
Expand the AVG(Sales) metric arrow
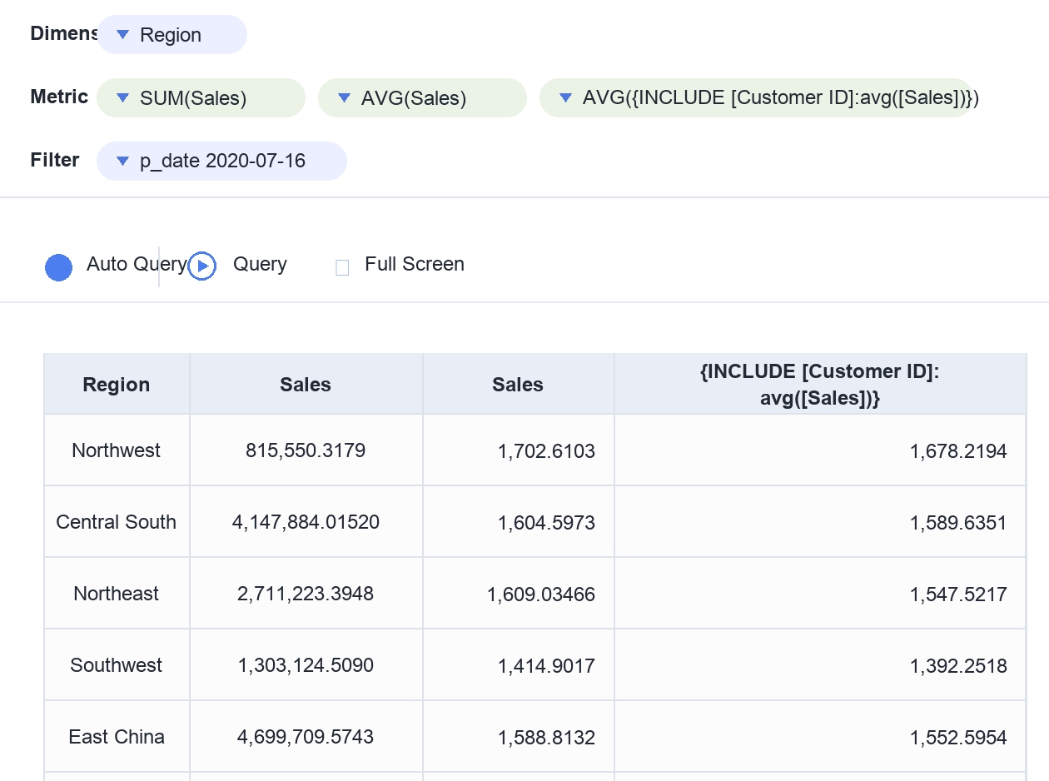(345, 98)
